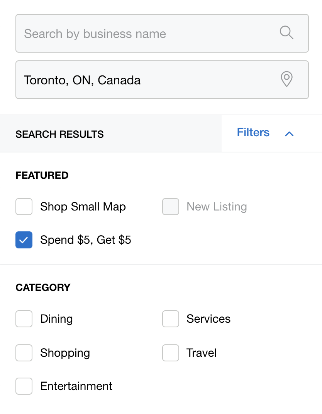
Task: Toggle the Entertainment category checkbox
Action: click(24, 386)
